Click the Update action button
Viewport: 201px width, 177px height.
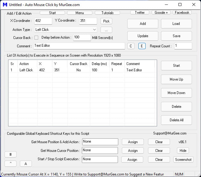[x=143, y=36]
